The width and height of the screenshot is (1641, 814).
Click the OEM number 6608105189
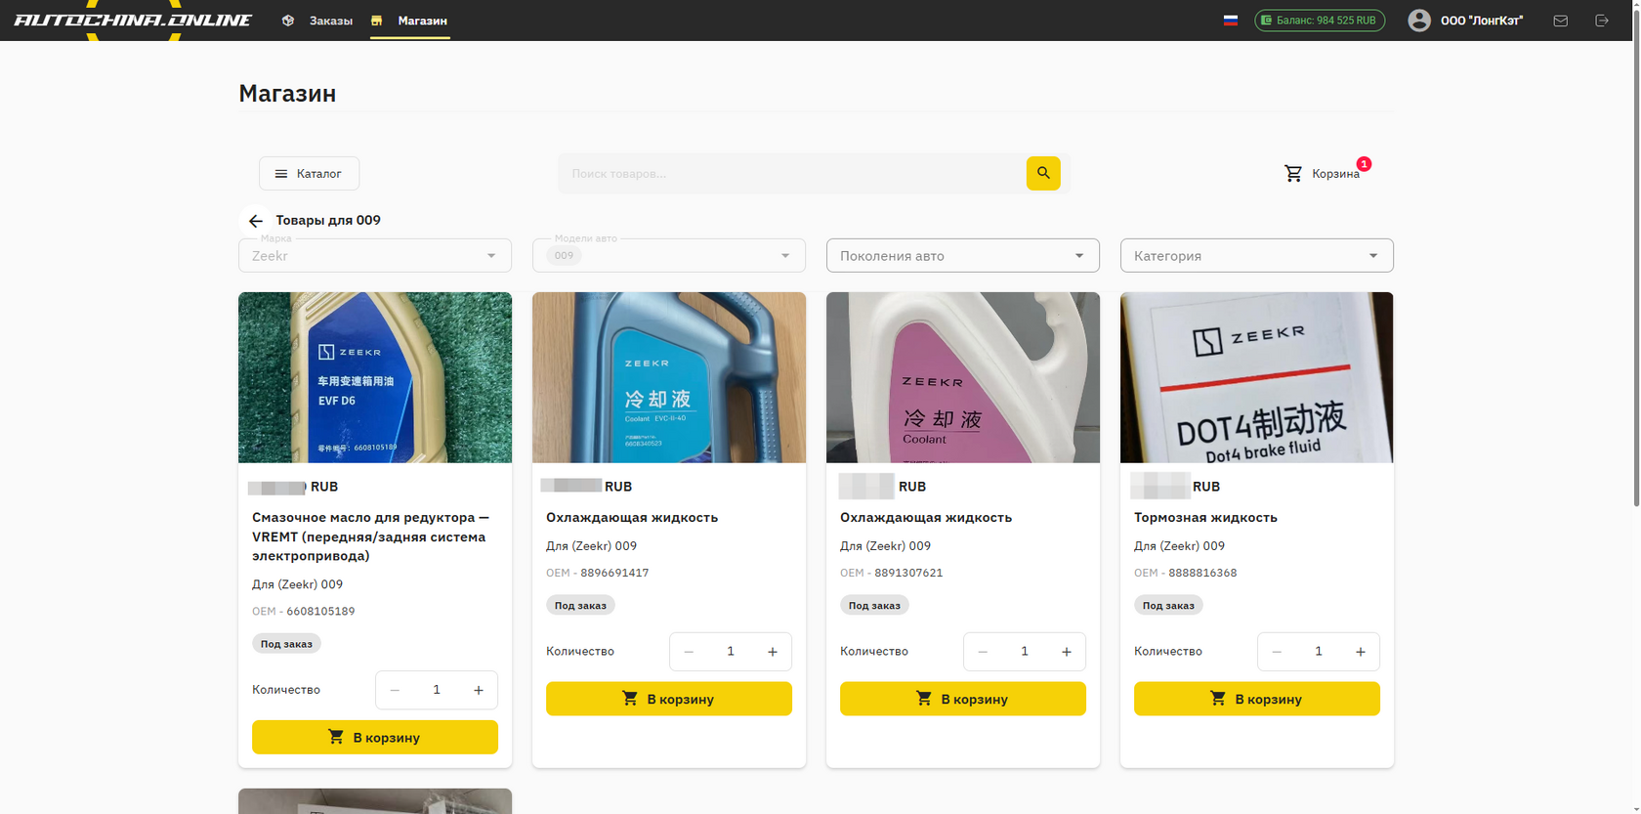320,612
